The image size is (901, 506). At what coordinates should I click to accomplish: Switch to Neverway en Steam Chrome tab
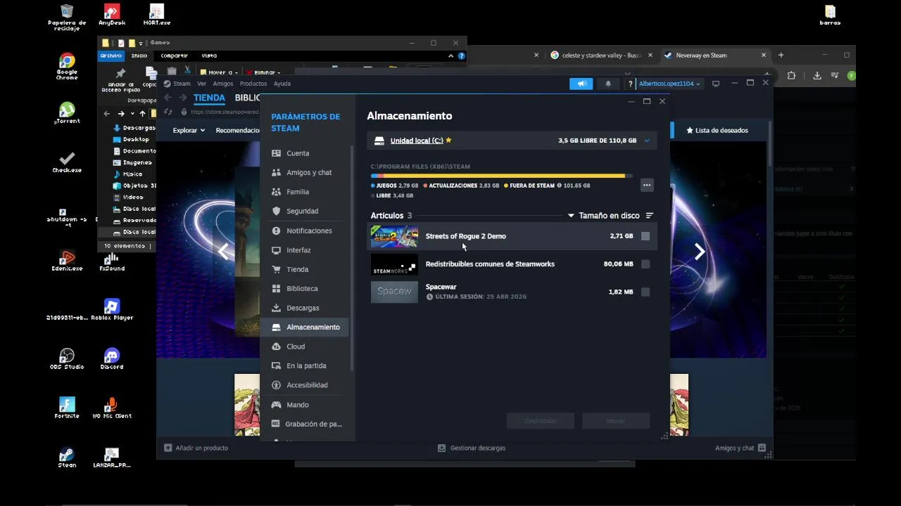point(713,55)
